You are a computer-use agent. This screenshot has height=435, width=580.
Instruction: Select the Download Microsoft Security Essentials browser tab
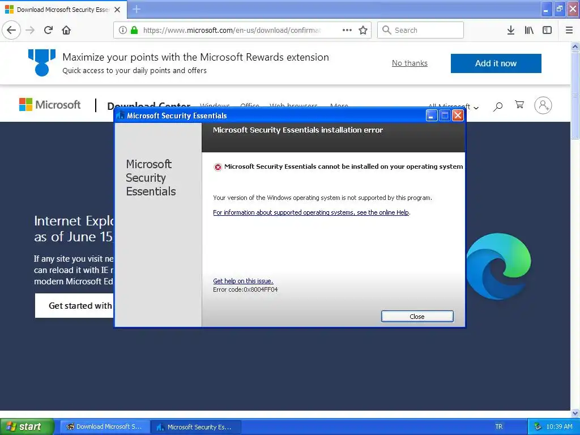[x=63, y=10]
